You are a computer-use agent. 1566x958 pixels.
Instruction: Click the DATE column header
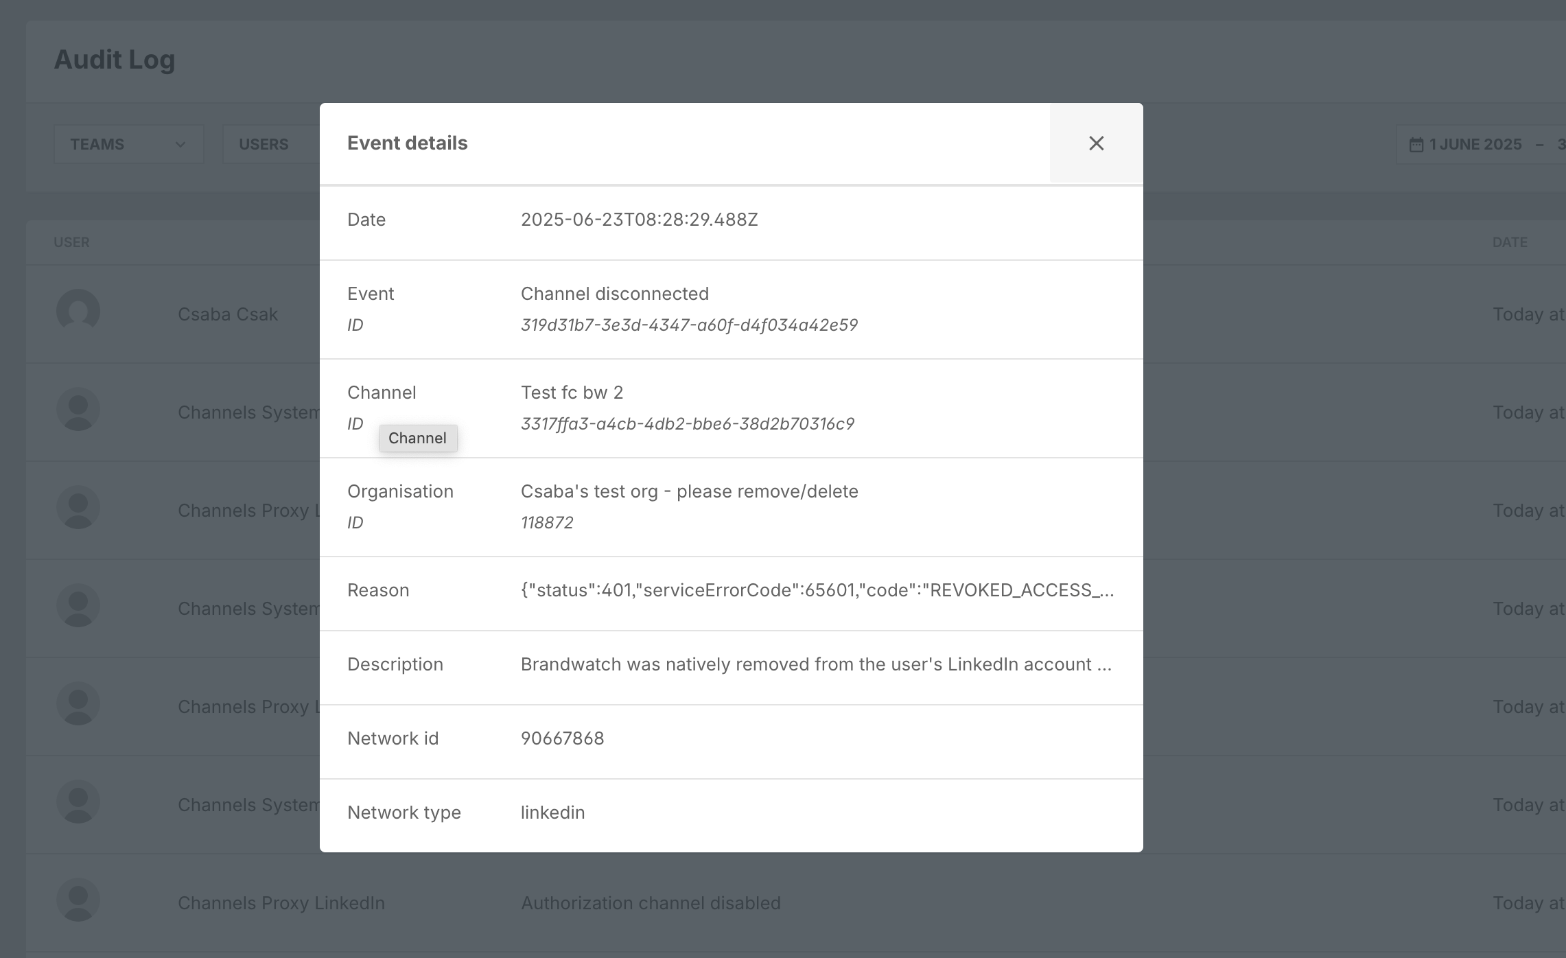pyautogui.click(x=1510, y=242)
